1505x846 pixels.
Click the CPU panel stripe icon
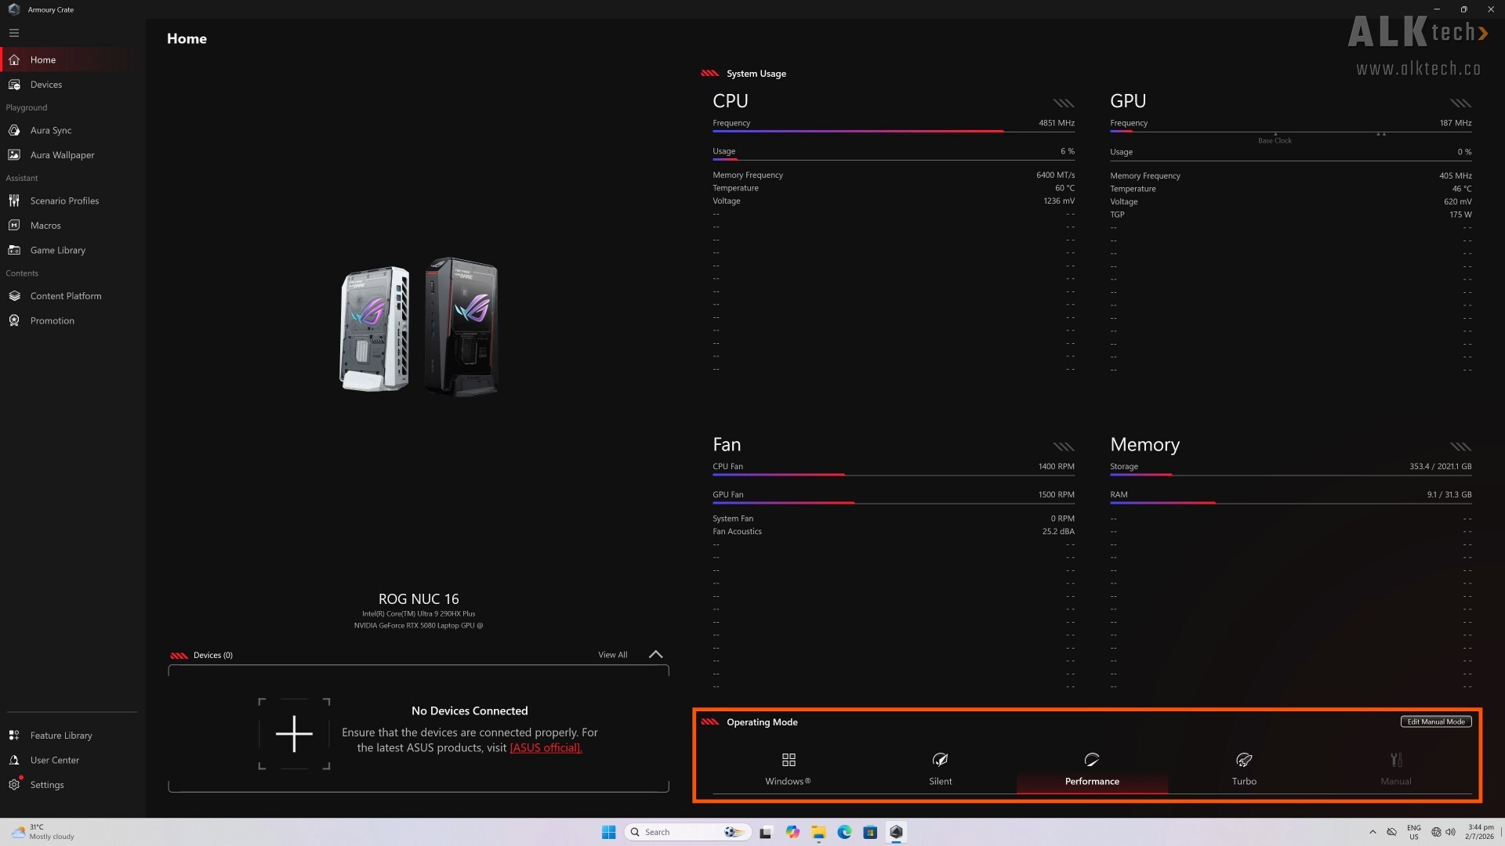1064,103
